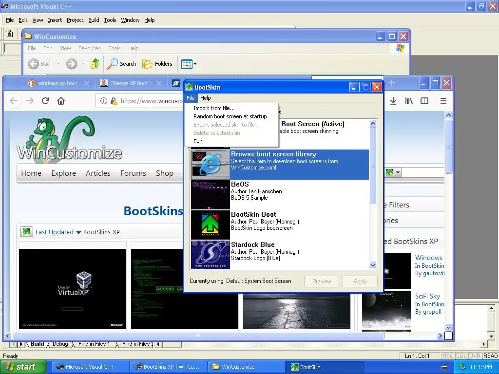This screenshot has width=499, height=374.
Task: Click the lock warning icon in address bar
Action: (x=114, y=101)
